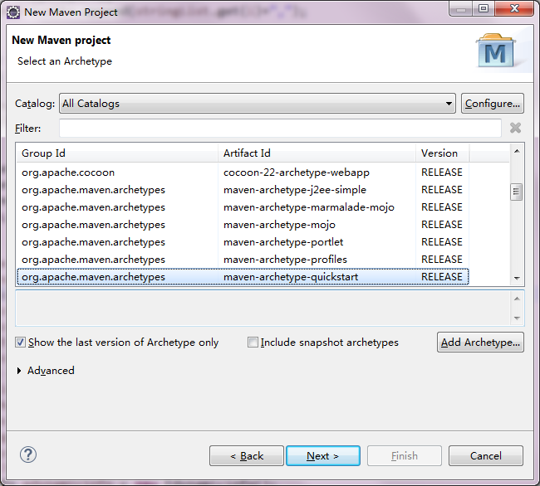Click the Eclipse icon in the title bar

pos(13,12)
